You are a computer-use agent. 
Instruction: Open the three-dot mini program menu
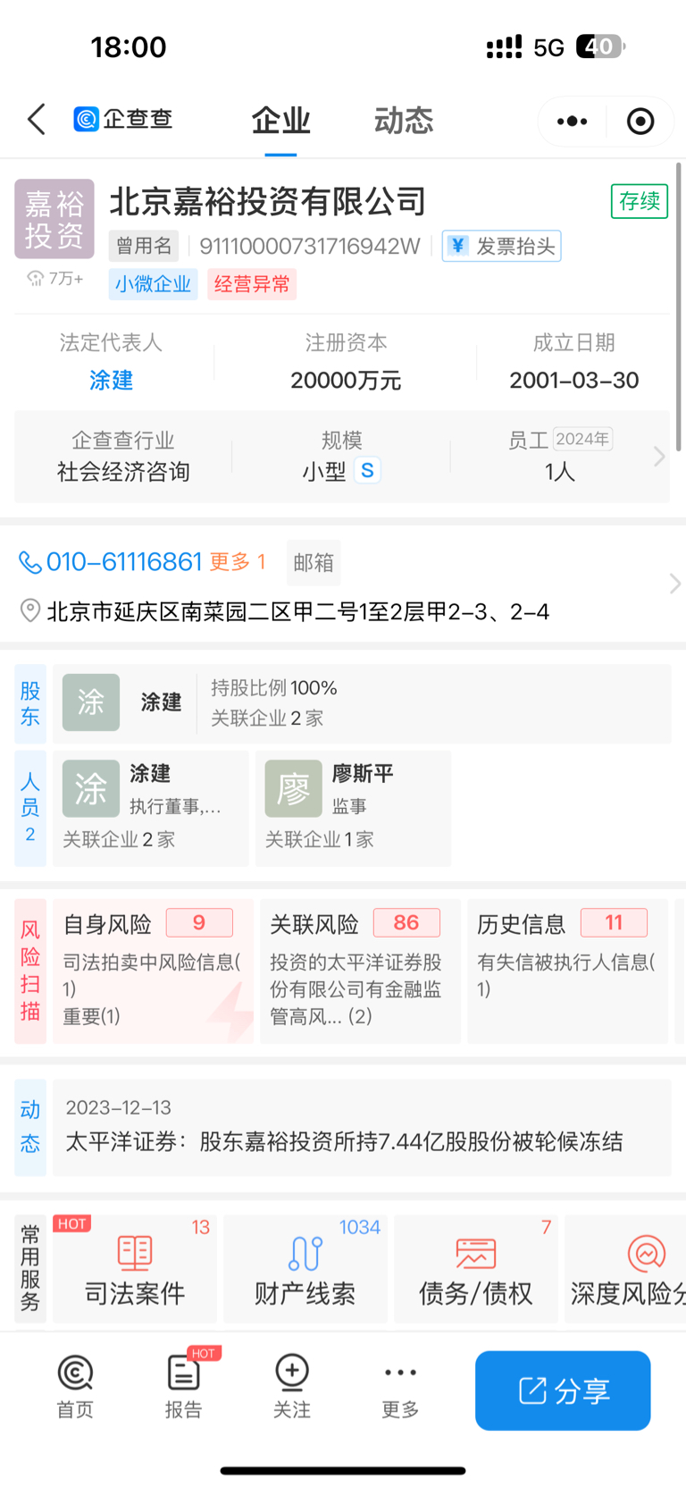(573, 121)
